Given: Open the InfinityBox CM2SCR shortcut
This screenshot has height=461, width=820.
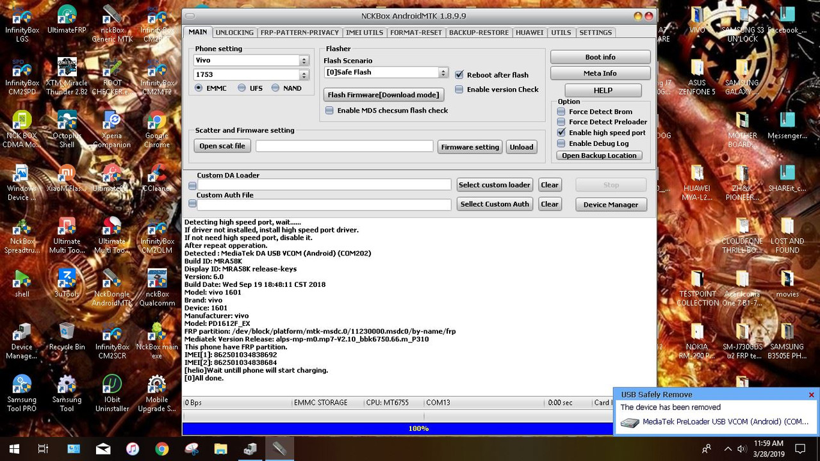Looking at the screenshot, I should 112,340.
